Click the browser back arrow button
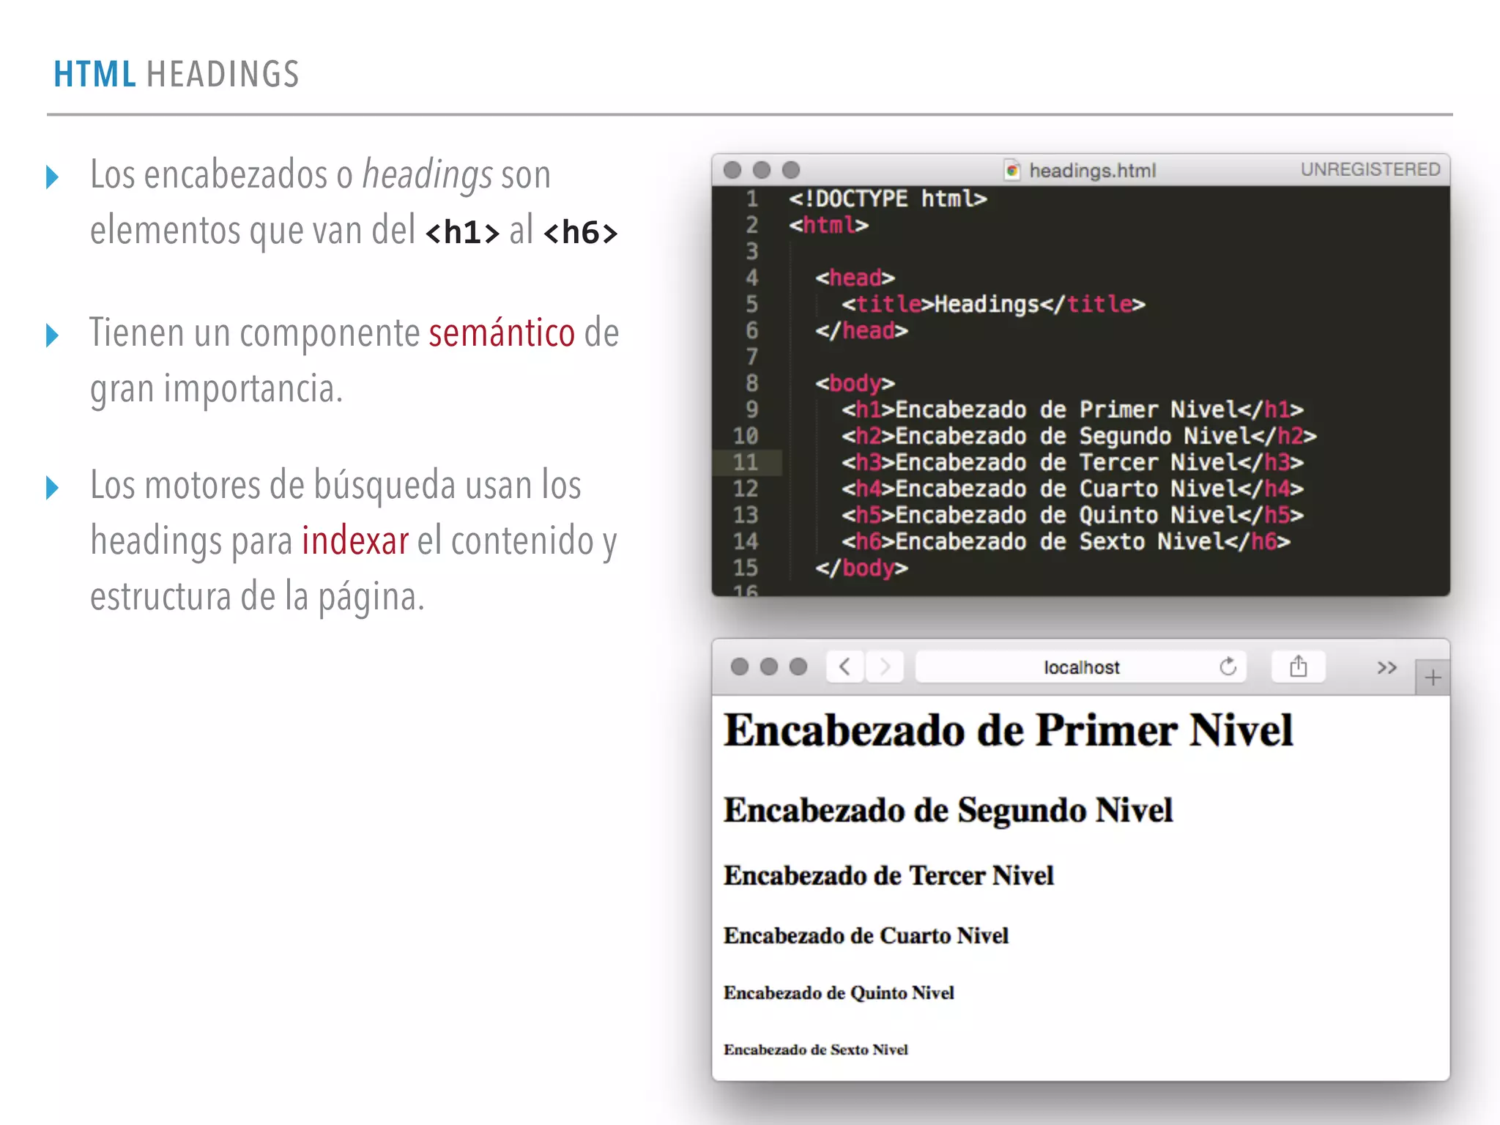This screenshot has width=1500, height=1125. coord(845,667)
